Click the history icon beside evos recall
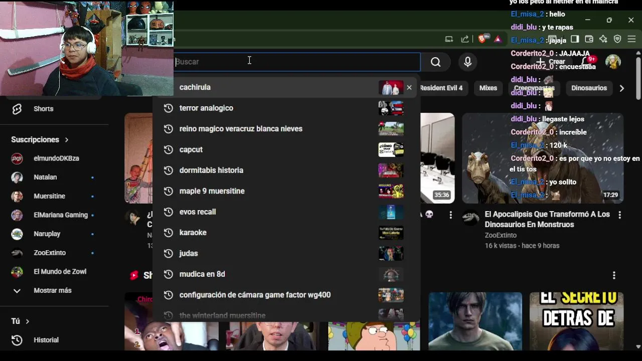Image resolution: width=642 pixels, height=361 pixels. point(169,212)
